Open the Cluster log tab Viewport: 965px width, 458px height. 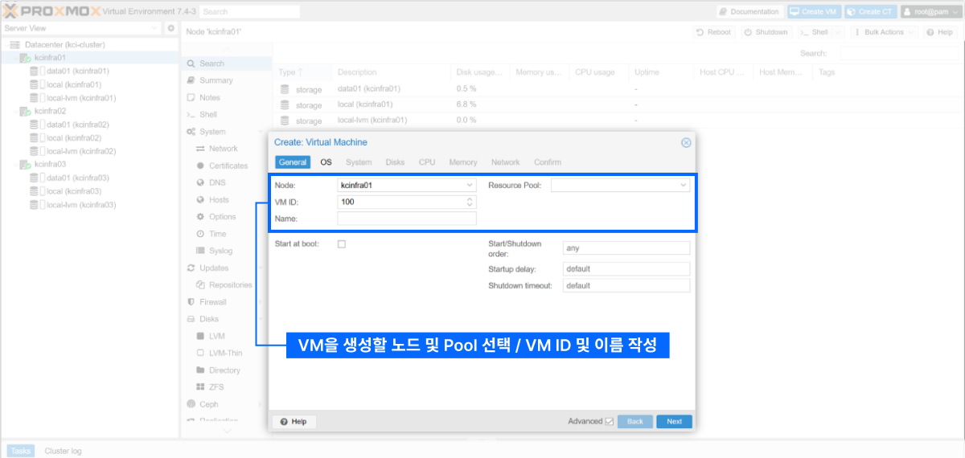click(63, 451)
